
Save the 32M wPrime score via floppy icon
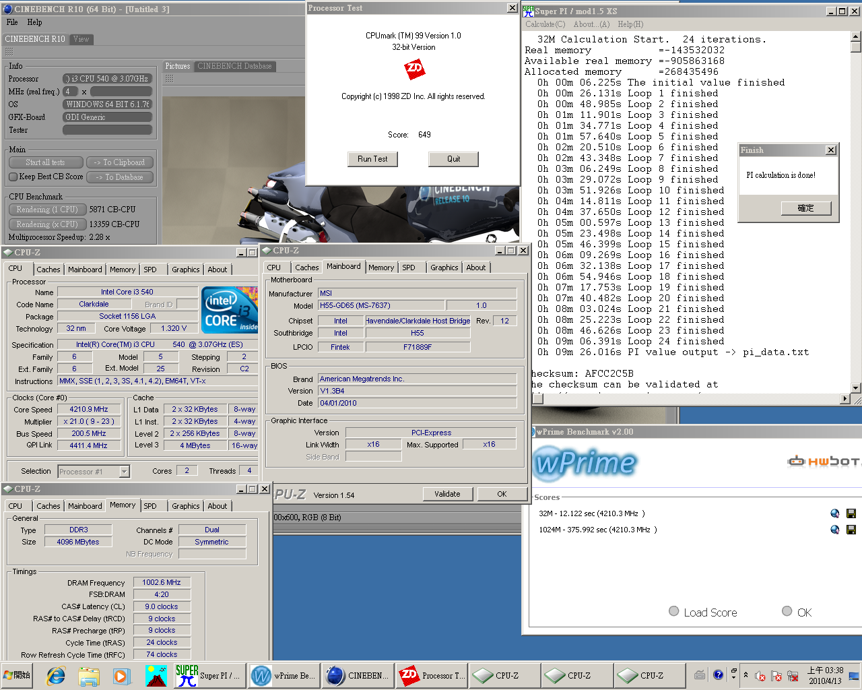coord(851,513)
